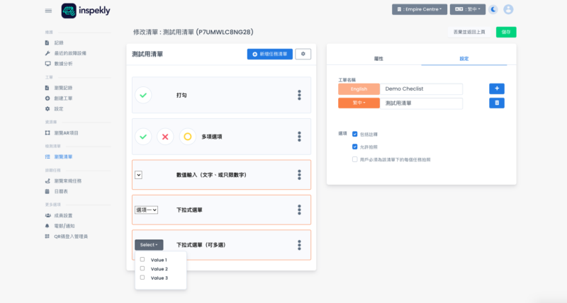Screen dimensions: 567x303
Task: Click the blue trash delete button
Action: click(497, 103)
